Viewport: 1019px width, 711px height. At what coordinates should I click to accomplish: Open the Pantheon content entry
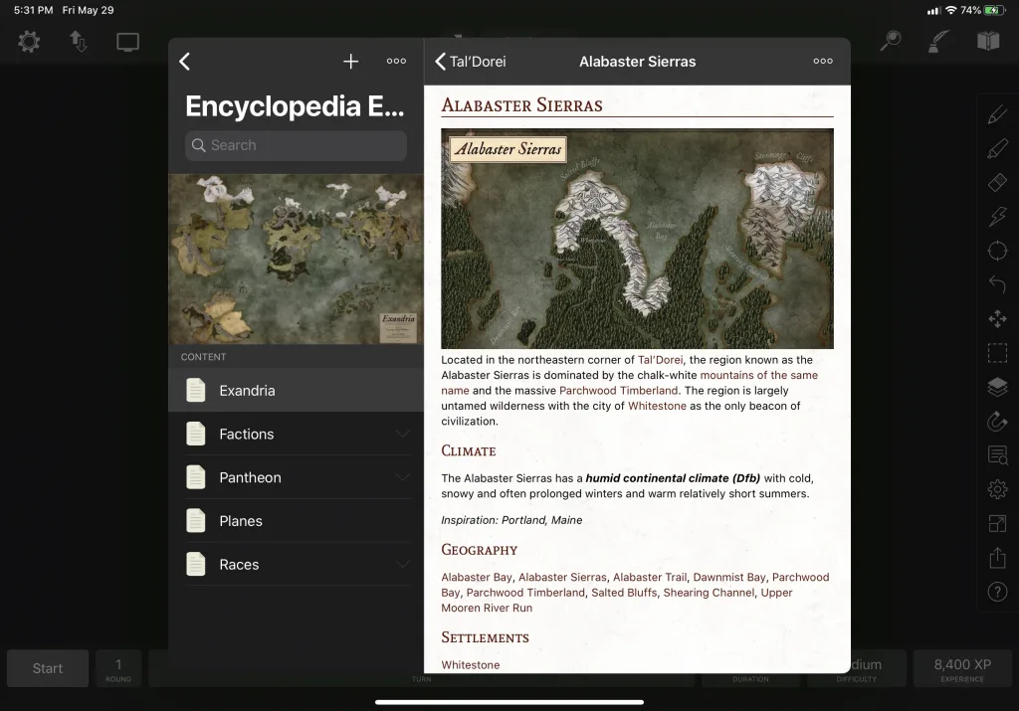click(x=297, y=477)
